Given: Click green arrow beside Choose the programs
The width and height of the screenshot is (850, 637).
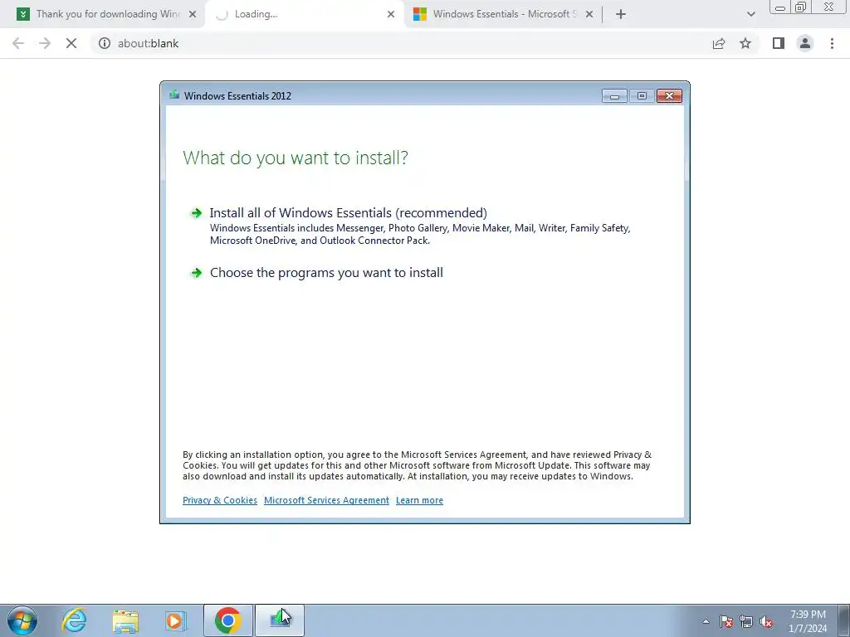Looking at the screenshot, I should pos(196,273).
